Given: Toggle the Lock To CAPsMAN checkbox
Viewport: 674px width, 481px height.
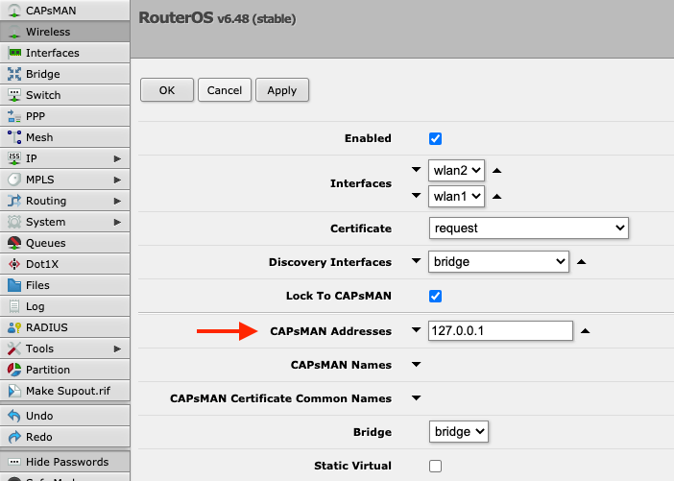Looking at the screenshot, I should (x=435, y=296).
